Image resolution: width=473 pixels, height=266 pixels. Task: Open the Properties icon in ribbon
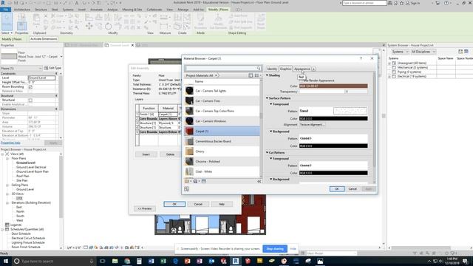(21, 26)
